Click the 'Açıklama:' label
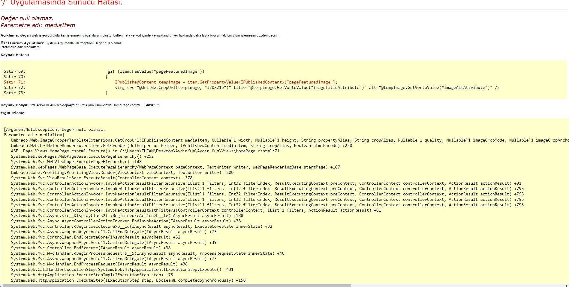Image resolution: width=569 pixels, height=287 pixels. [10, 35]
